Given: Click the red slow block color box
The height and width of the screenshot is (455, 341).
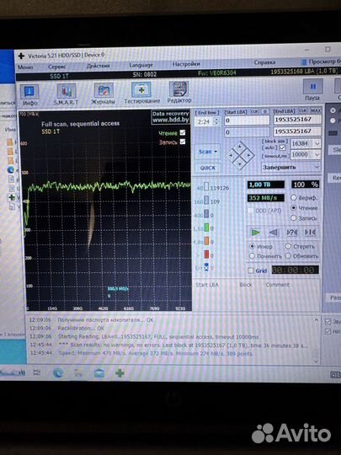Looking at the screenshot, I should pos(206,254).
